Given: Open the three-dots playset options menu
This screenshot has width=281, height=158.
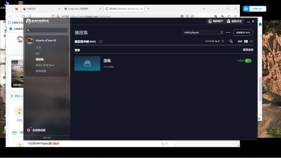Looking at the screenshot, I should click(228, 33).
